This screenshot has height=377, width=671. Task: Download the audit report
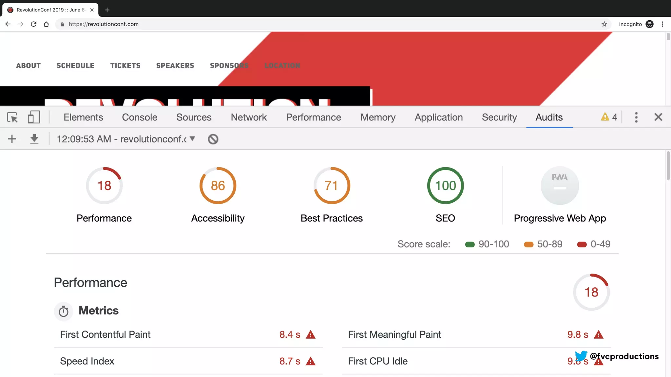34,139
